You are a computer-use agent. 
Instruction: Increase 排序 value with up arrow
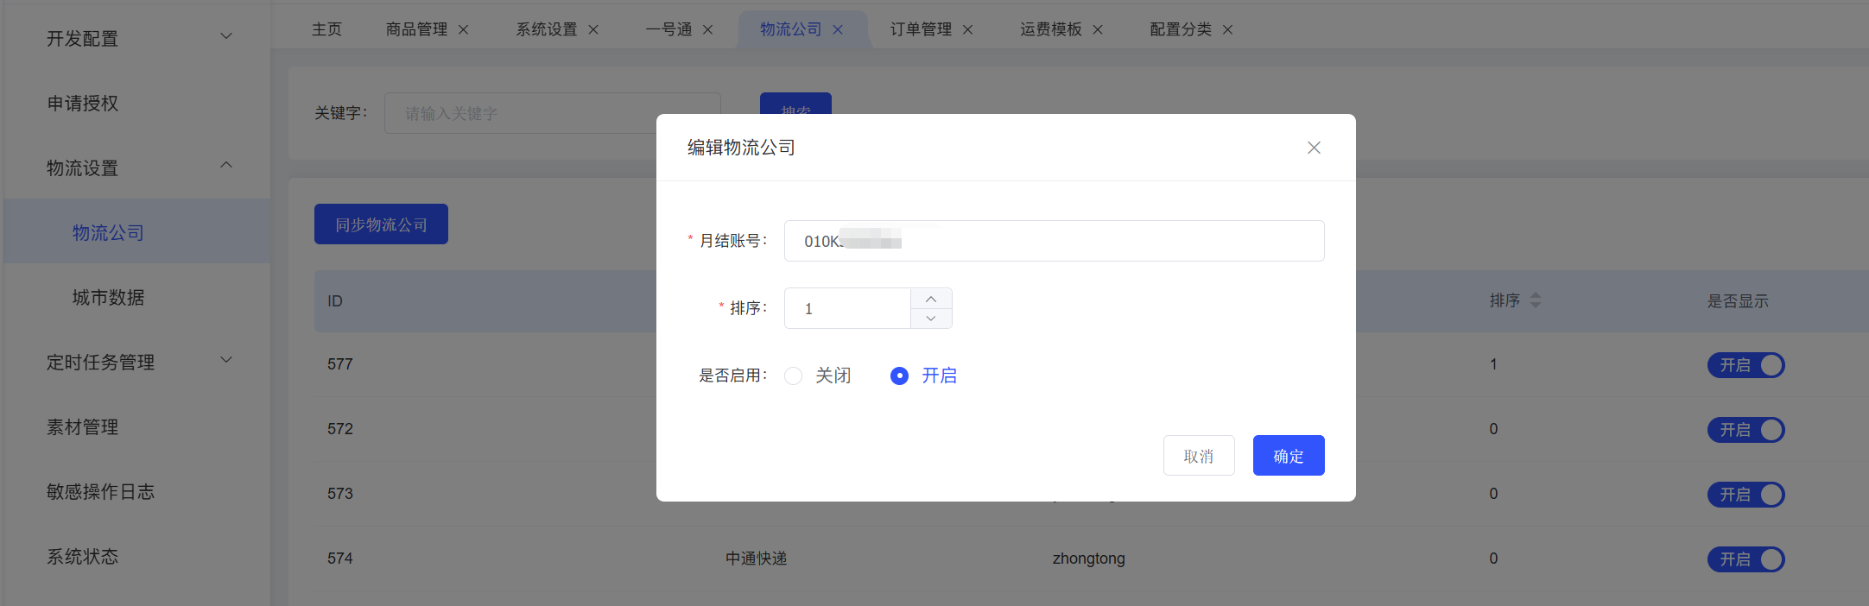(931, 299)
